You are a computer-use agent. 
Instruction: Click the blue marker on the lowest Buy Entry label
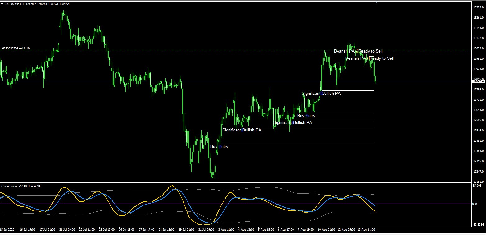coord(220,147)
